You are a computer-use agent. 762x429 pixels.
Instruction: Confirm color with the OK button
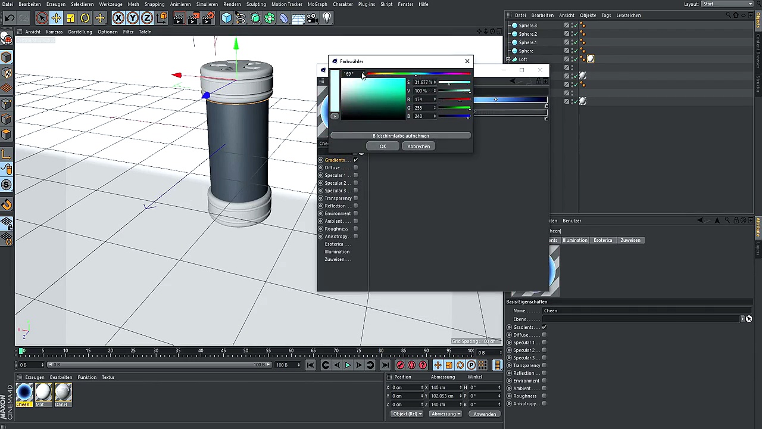(383, 147)
